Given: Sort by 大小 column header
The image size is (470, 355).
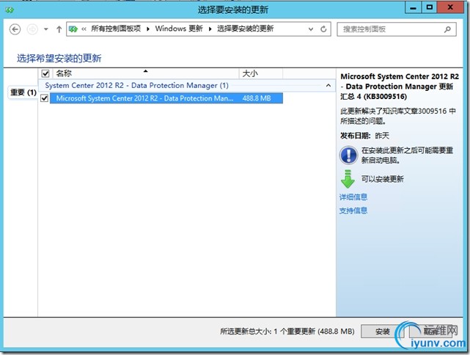Looking at the screenshot, I should (261, 73).
